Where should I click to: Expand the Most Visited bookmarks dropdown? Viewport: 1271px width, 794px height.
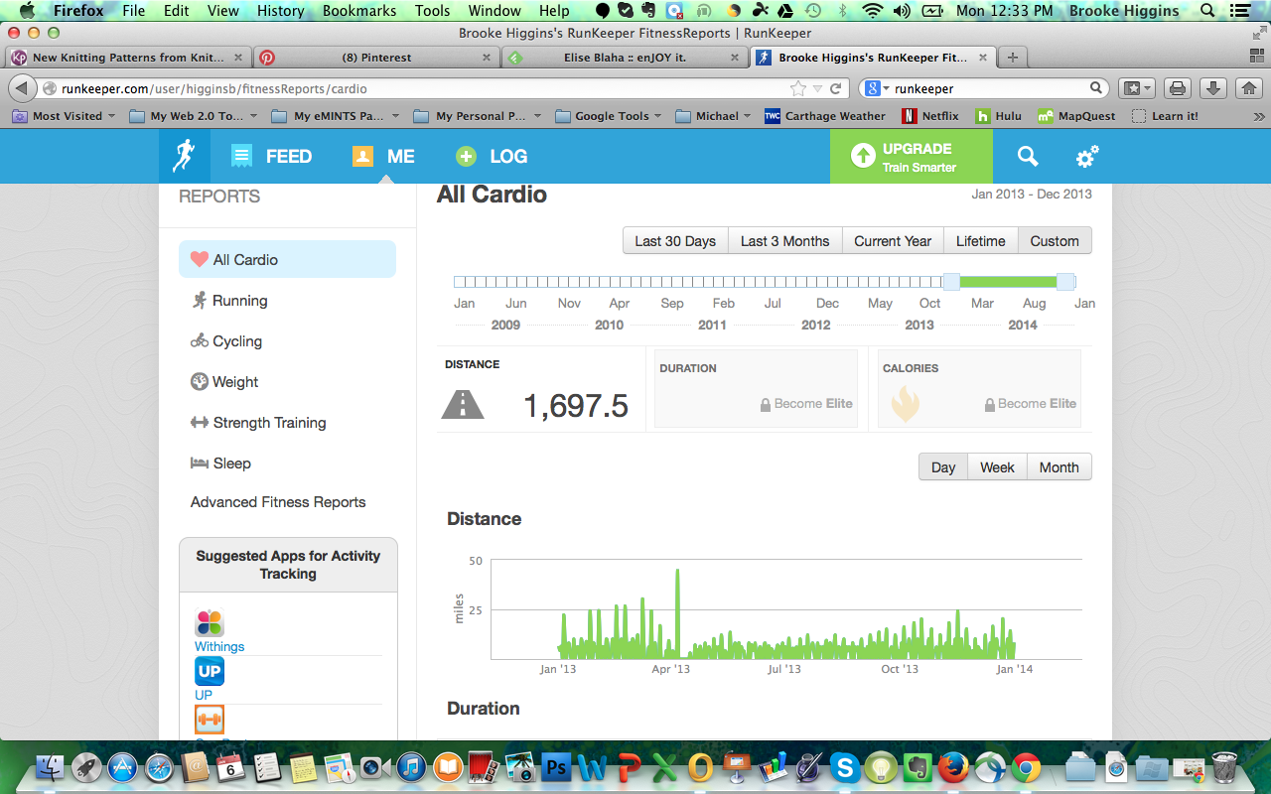[64, 116]
